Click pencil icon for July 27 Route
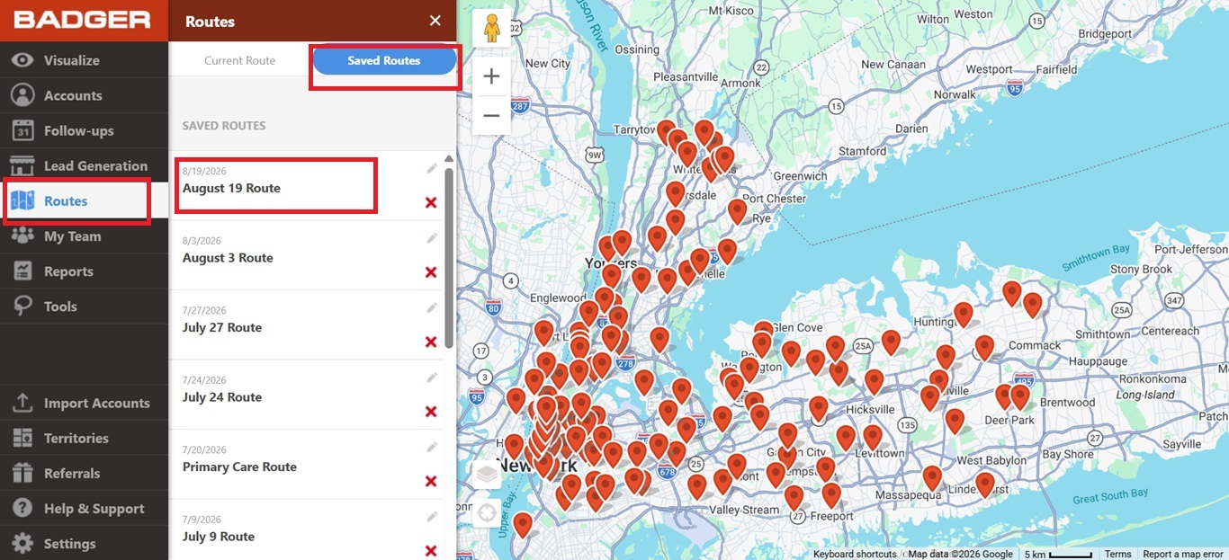1229x560 pixels. [x=432, y=307]
